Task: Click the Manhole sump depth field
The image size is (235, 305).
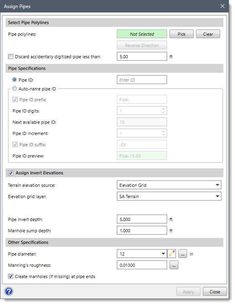Action: (142, 231)
